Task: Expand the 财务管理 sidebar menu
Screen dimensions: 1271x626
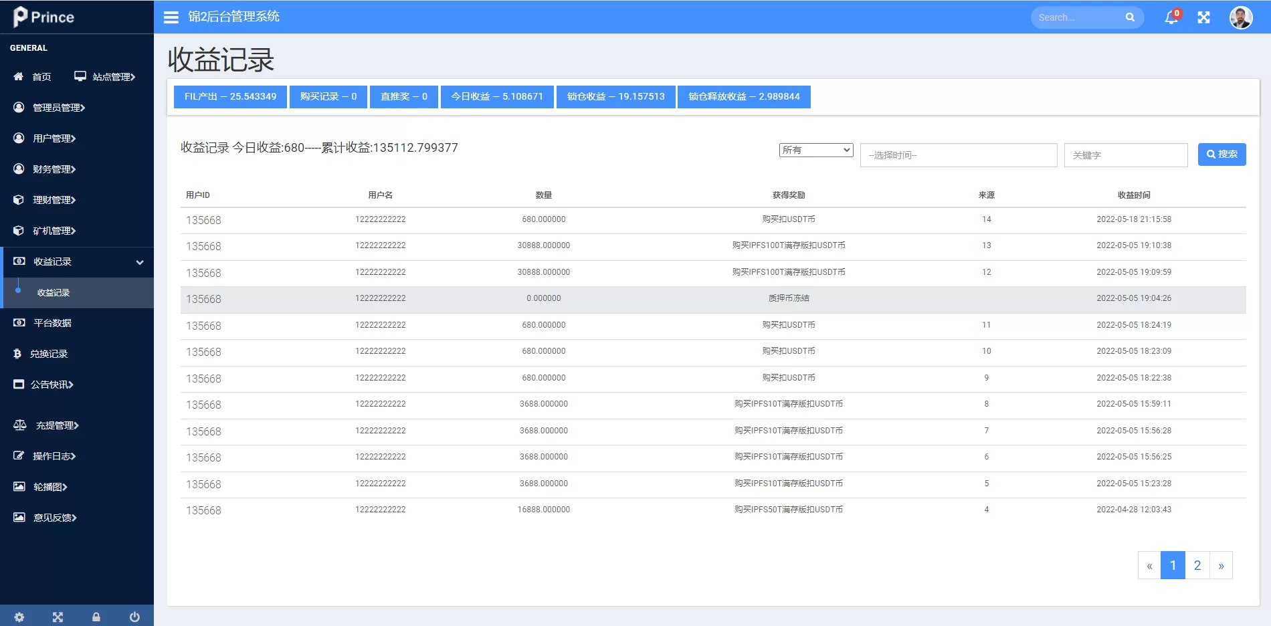Action: 54,169
